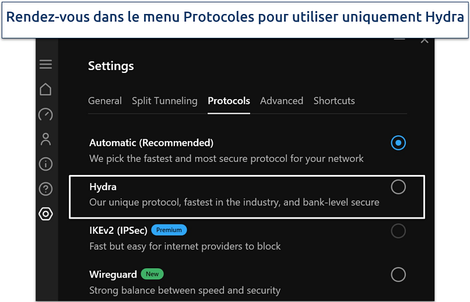Switch to the Advanced settings tab

pos(282,101)
